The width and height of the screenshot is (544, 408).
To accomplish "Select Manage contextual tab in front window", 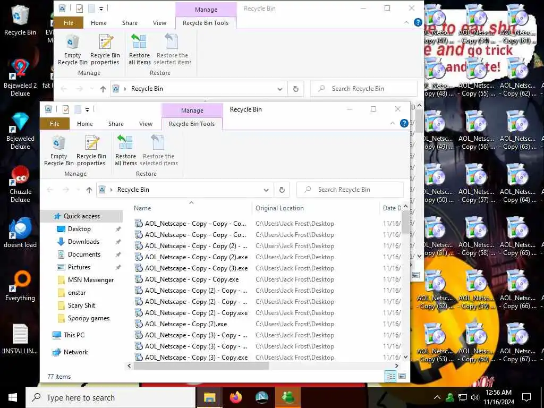I will pos(192,110).
